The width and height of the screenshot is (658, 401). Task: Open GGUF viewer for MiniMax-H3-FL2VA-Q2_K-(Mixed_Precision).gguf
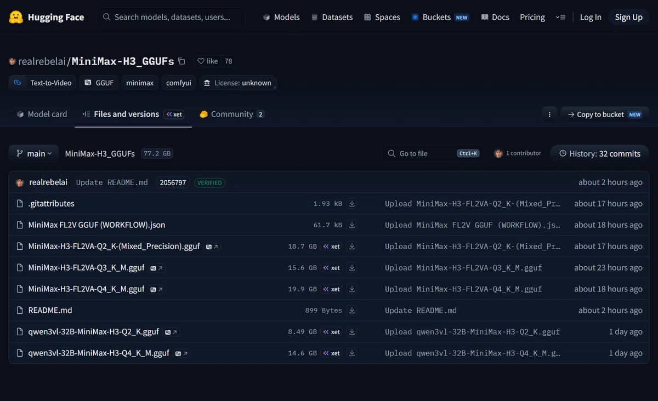point(212,247)
